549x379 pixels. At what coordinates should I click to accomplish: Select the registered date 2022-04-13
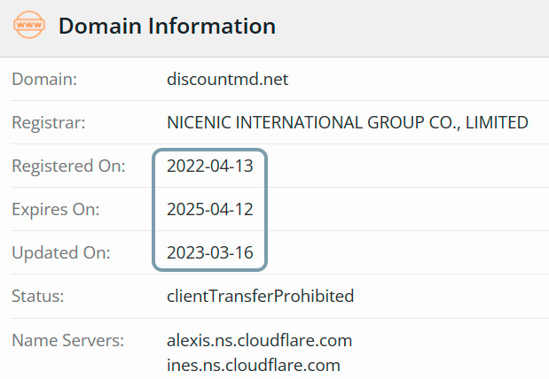click(210, 166)
